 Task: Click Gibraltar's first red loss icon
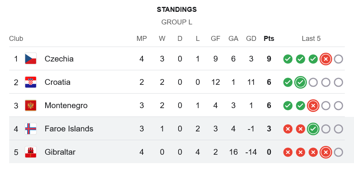[288, 152]
